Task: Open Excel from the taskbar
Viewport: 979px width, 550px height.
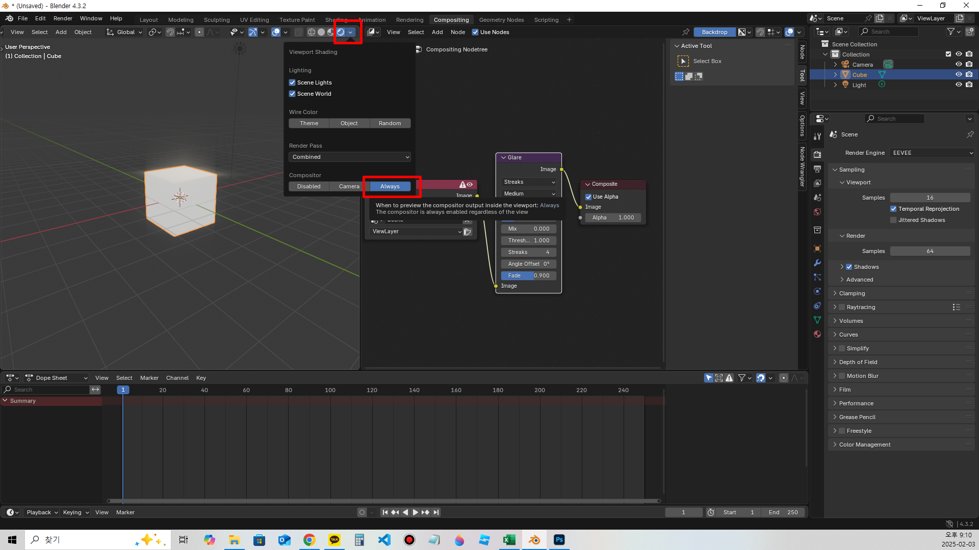Action: tap(509, 540)
